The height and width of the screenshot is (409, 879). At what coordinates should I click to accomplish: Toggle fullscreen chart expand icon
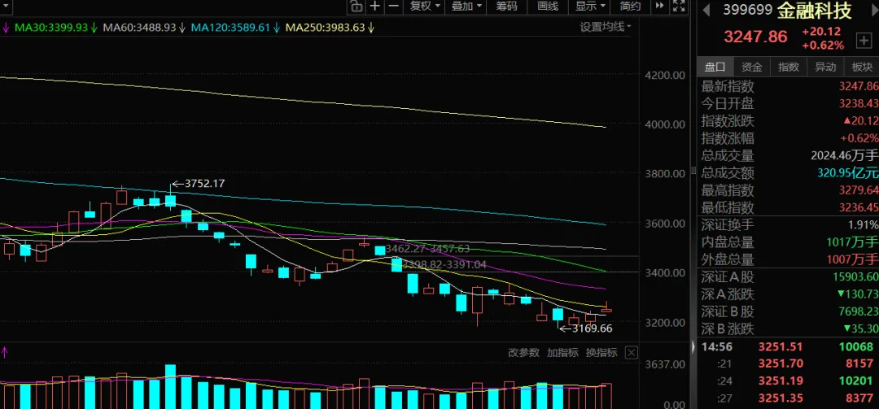tap(678, 7)
